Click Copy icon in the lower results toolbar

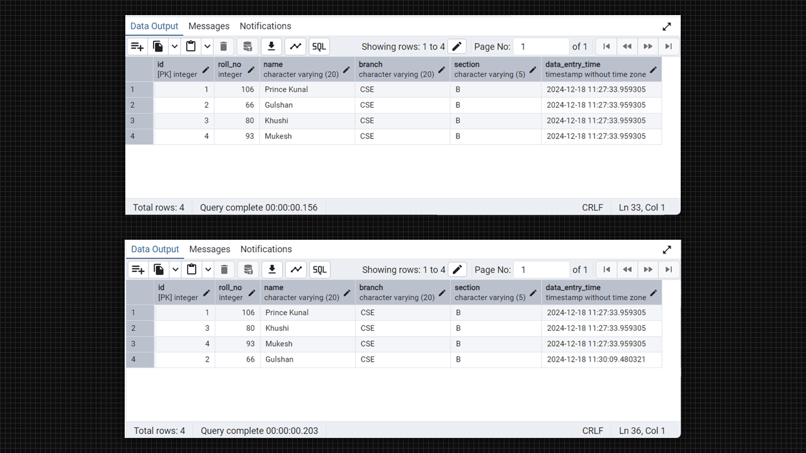pyautogui.click(x=159, y=270)
